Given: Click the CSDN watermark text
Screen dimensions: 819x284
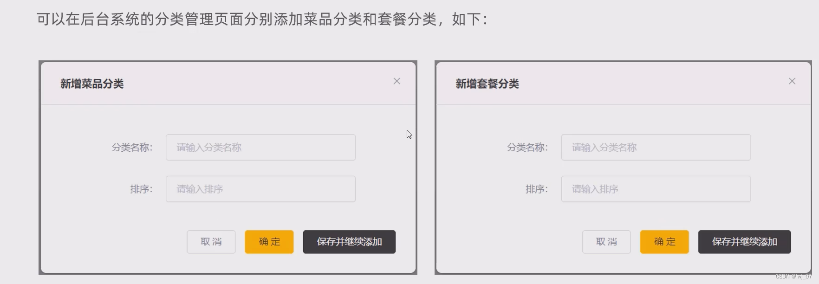Looking at the screenshot, I should 793,277.
